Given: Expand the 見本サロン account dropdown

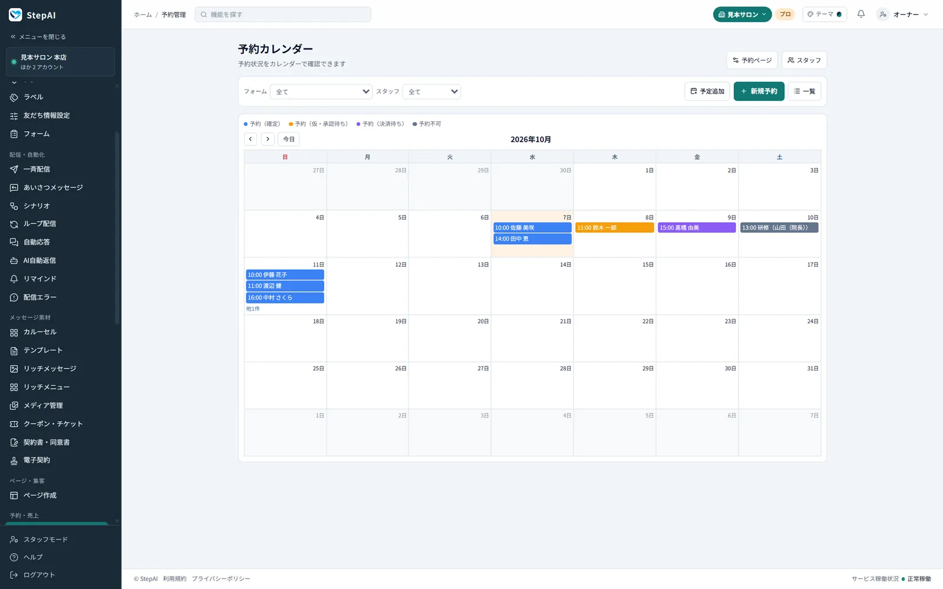Looking at the screenshot, I should click(742, 14).
